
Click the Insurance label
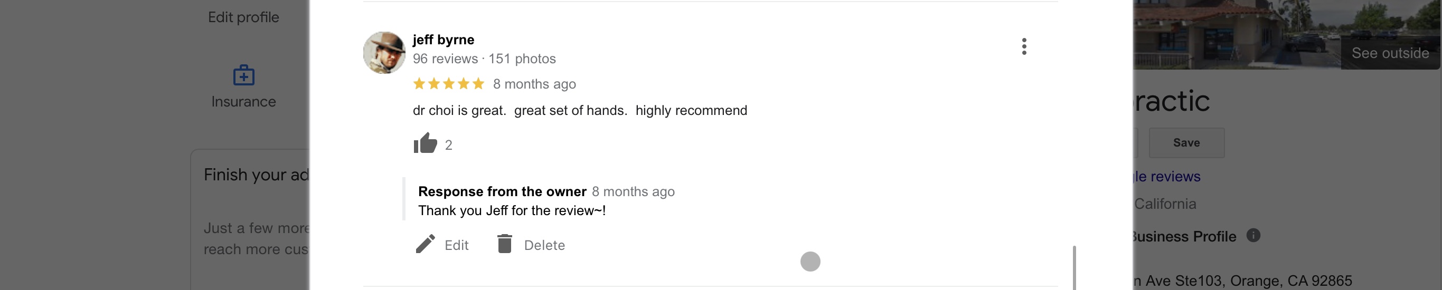coord(243,102)
